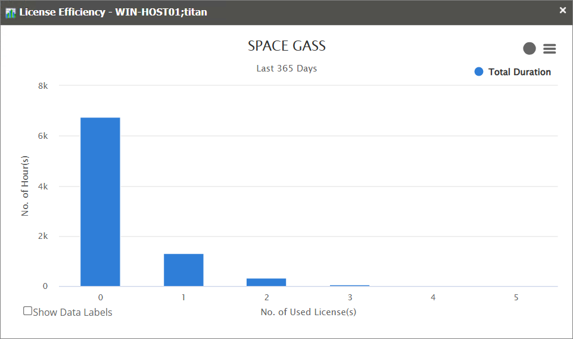Enable the Show Data Labels checkbox
573x339 pixels.
point(27,311)
